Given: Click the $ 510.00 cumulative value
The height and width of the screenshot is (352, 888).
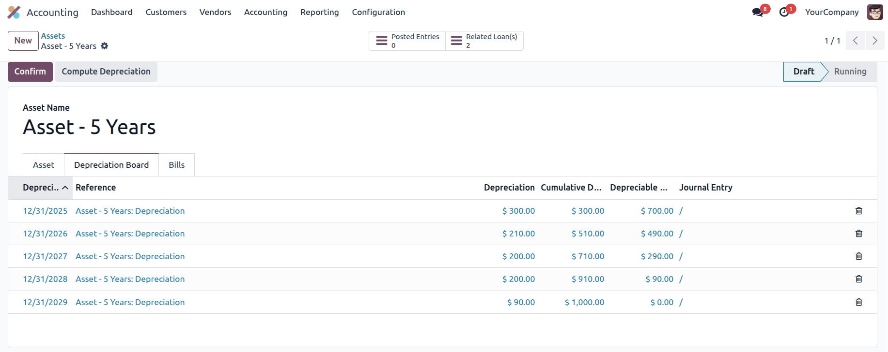Looking at the screenshot, I should click(x=588, y=234).
